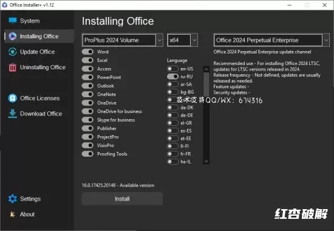334x231 pixels.
Task: Open Office 2024 Perpetual Enterprise channel dropdown
Action: (x=271, y=40)
